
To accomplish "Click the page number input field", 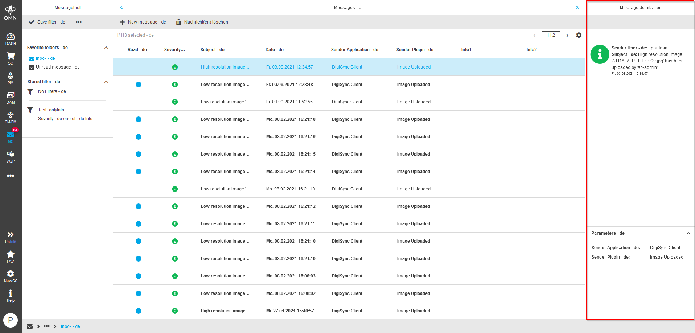I will [551, 35].
